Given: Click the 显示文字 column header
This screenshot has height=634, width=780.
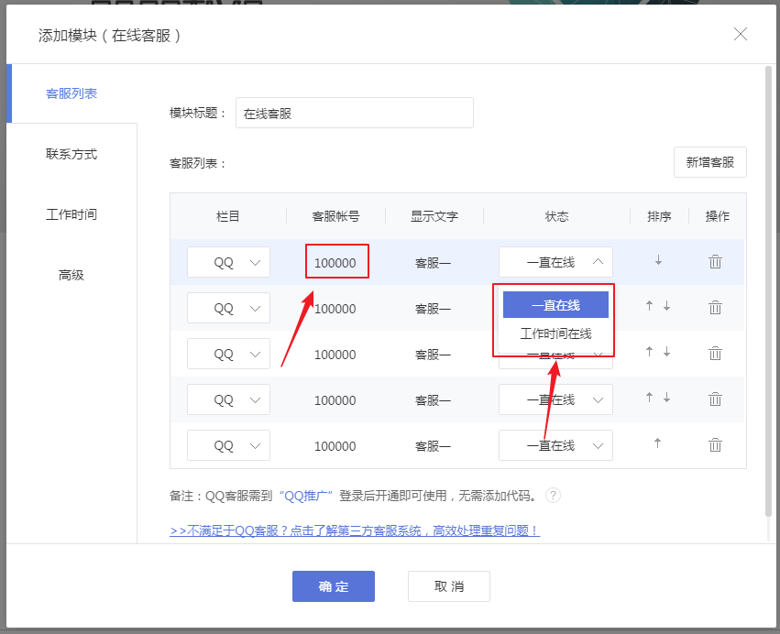Looking at the screenshot, I should [434, 216].
